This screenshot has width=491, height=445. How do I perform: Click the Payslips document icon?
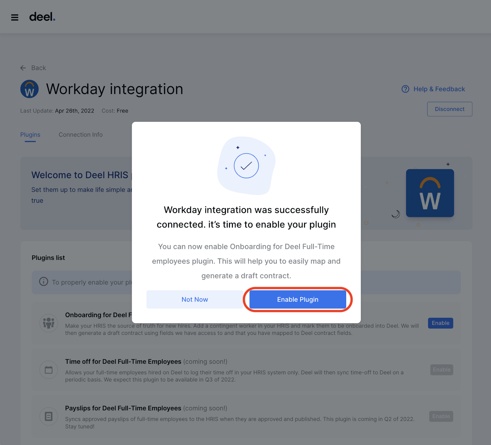point(48,416)
